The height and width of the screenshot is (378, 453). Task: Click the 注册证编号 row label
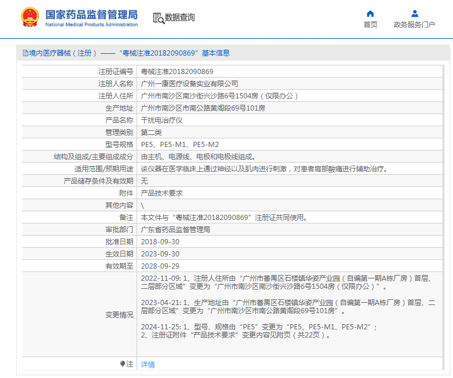point(116,72)
